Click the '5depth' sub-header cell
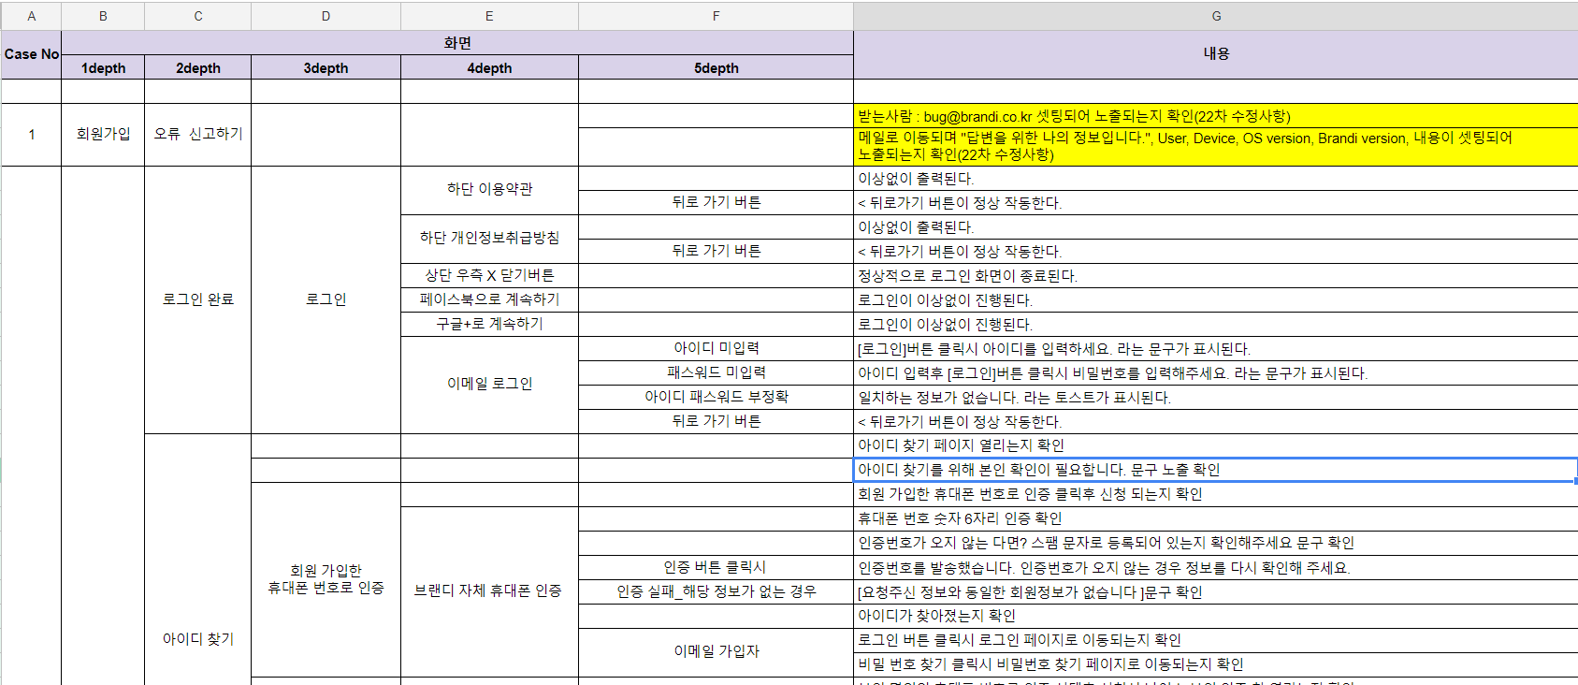Image resolution: width=1578 pixels, height=685 pixels. [x=716, y=68]
